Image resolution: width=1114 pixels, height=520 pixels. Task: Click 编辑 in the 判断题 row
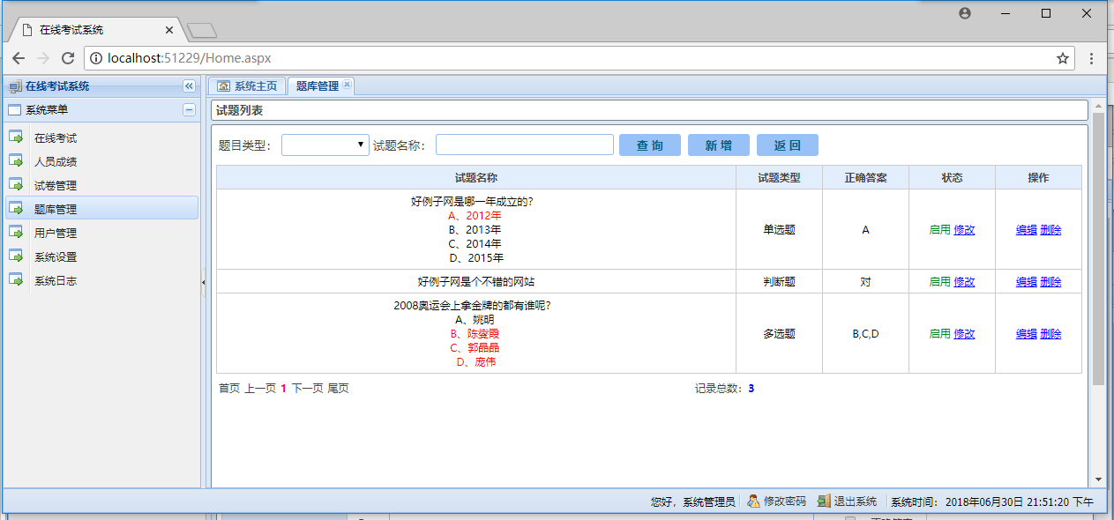1027,282
